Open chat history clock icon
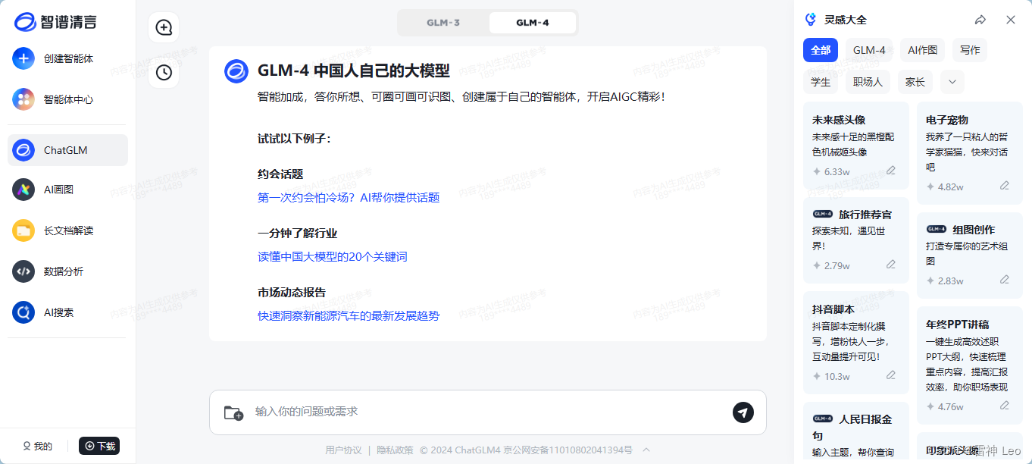 pyautogui.click(x=164, y=73)
